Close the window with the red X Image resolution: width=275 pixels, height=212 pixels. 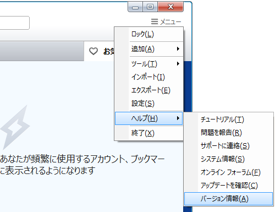coord(170,7)
